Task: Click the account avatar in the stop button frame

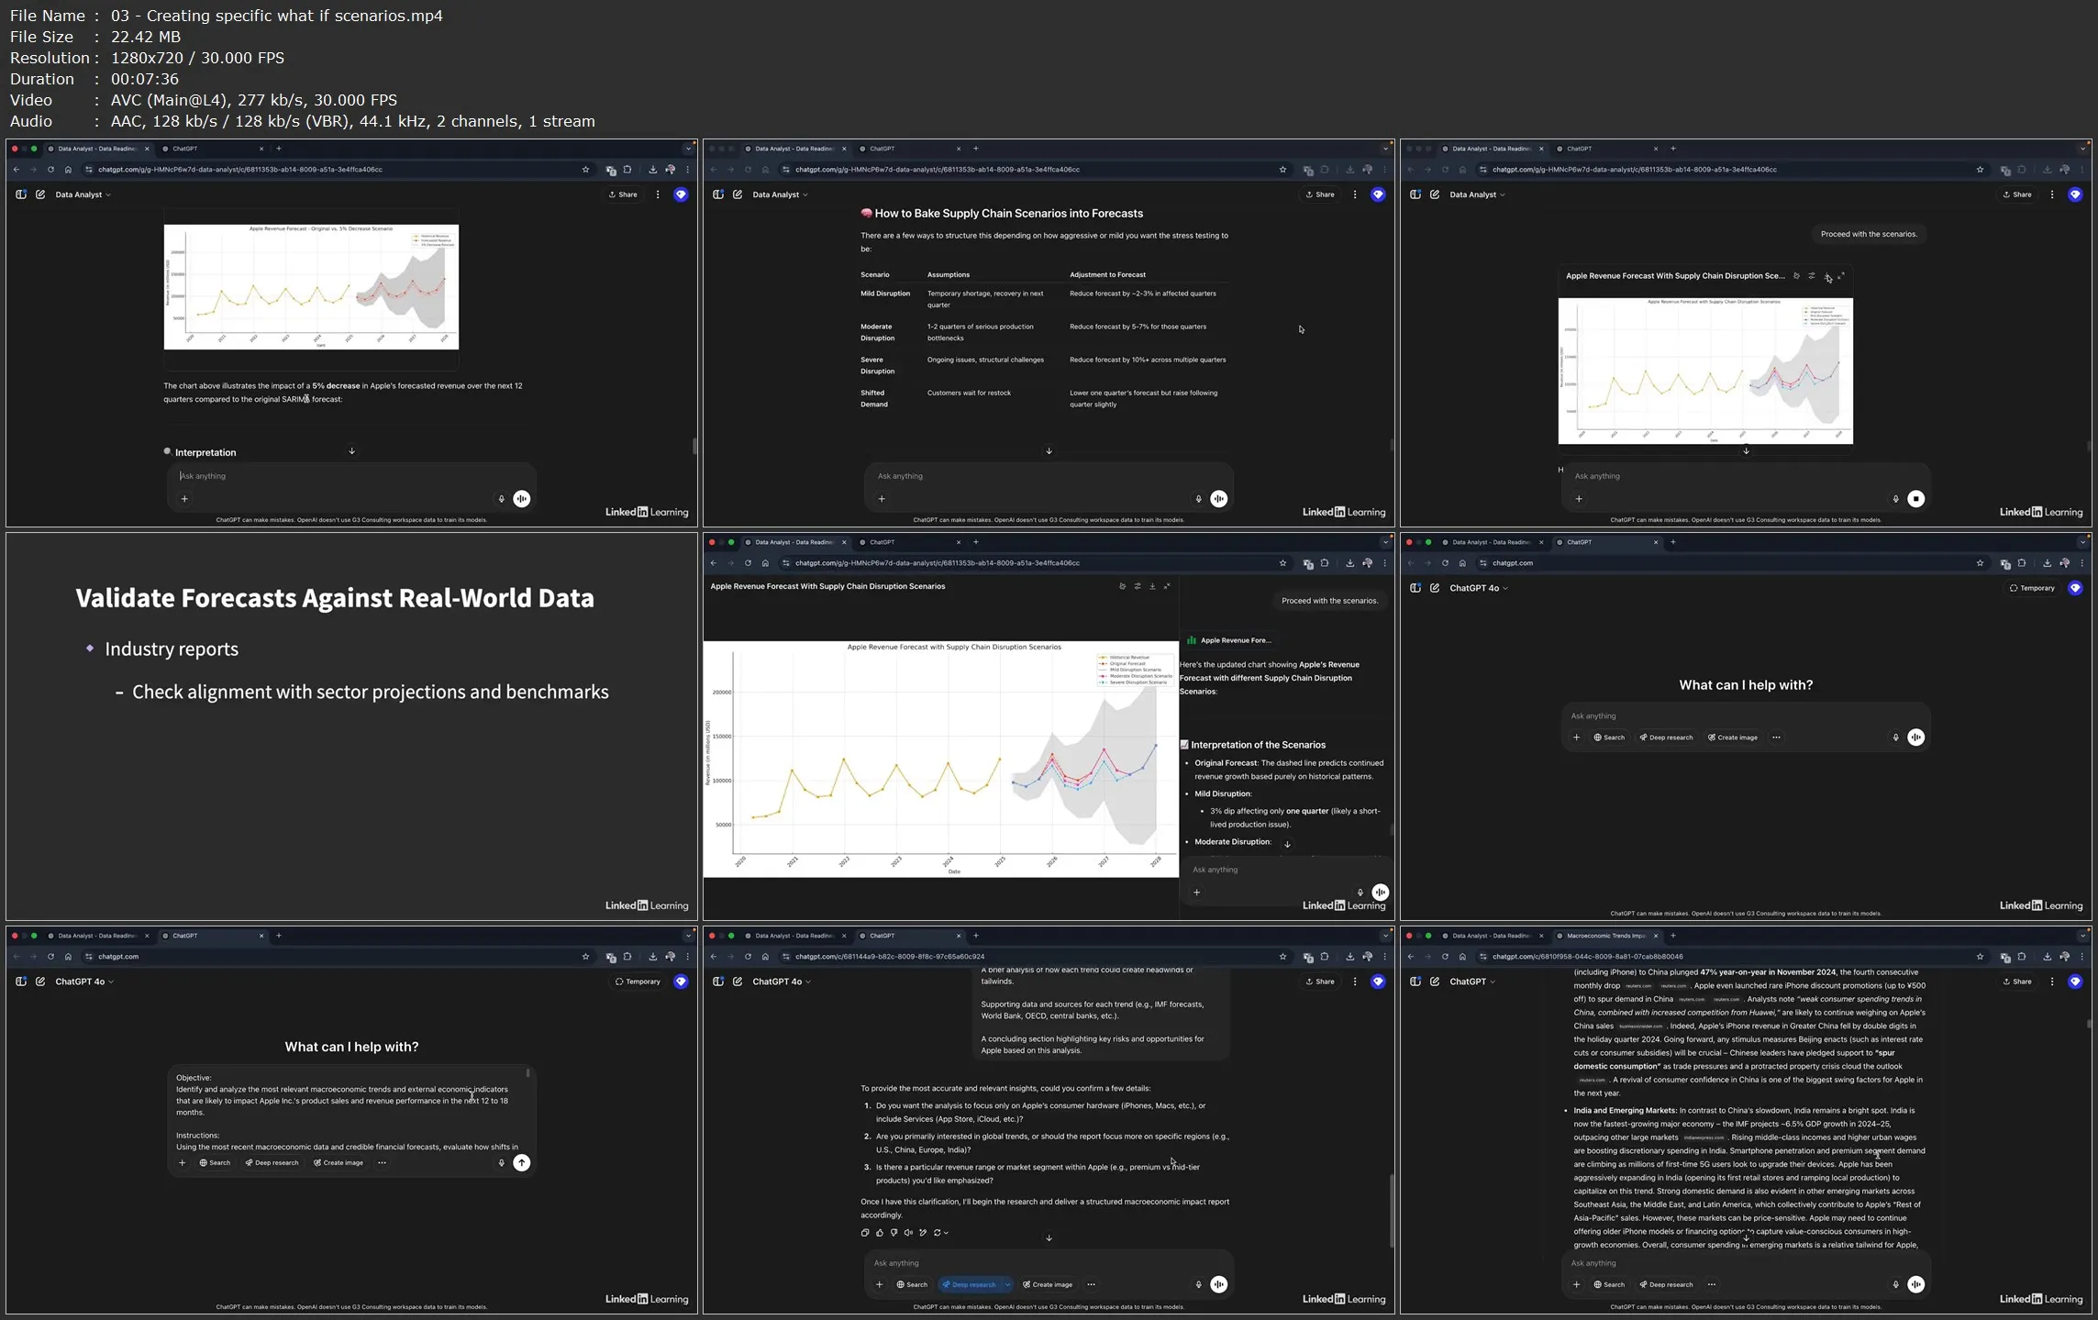Action: 2075,194
